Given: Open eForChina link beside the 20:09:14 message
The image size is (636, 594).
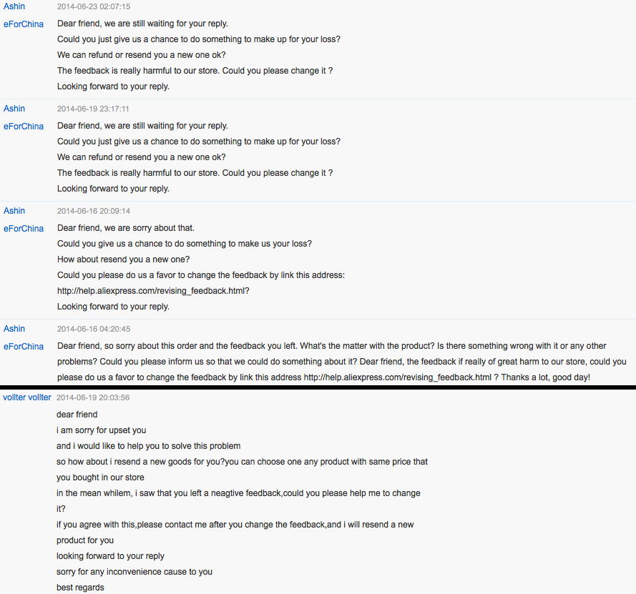Looking at the screenshot, I should [24, 229].
